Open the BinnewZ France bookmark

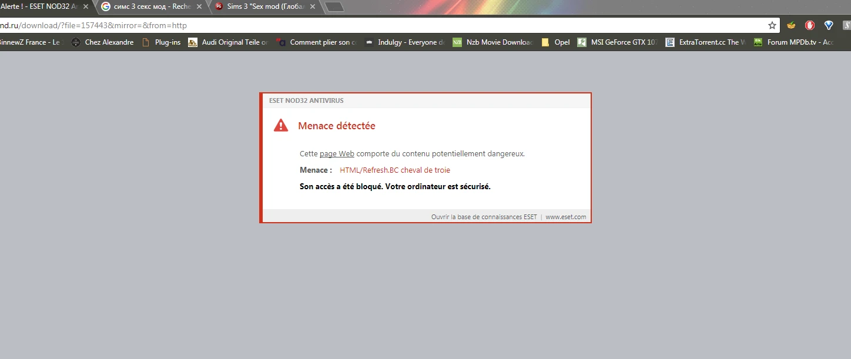point(31,42)
